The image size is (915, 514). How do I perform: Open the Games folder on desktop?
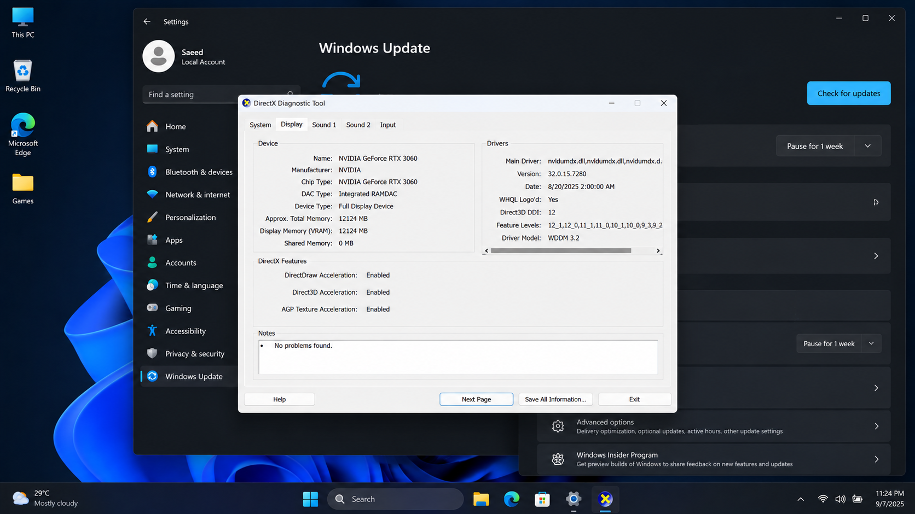click(22, 189)
